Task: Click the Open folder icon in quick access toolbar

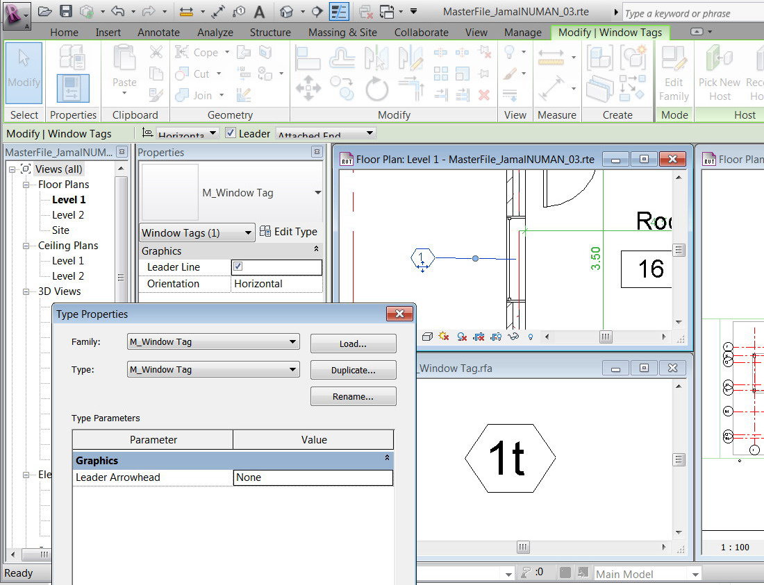Action: tap(45, 12)
